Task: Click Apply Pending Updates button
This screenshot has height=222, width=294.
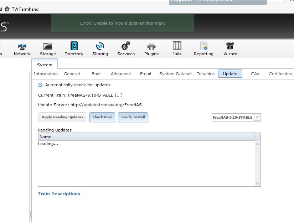Action: point(62,117)
